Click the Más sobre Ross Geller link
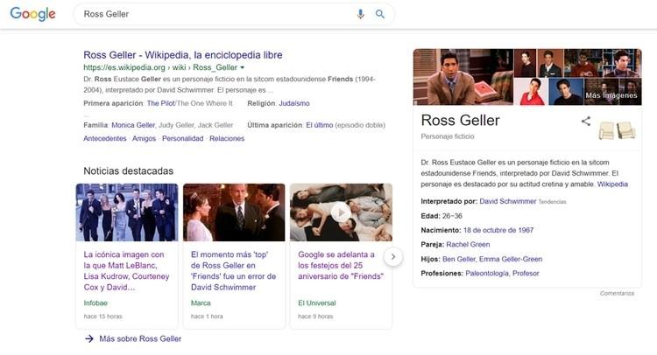This screenshot has width=657, height=355. click(140, 338)
